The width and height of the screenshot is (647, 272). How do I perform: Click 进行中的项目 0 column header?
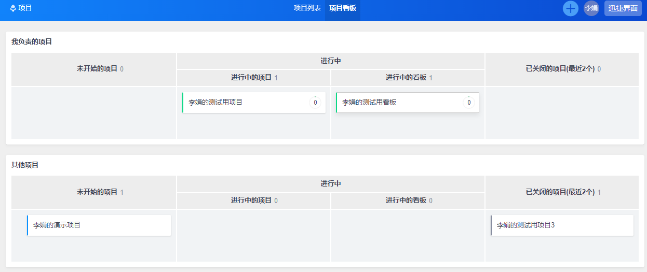click(254, 201)
